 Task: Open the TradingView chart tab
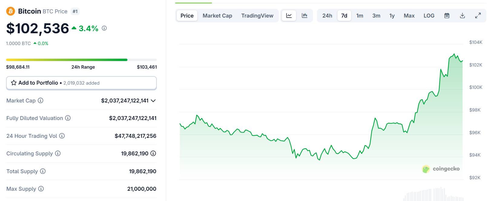(257, 16)
